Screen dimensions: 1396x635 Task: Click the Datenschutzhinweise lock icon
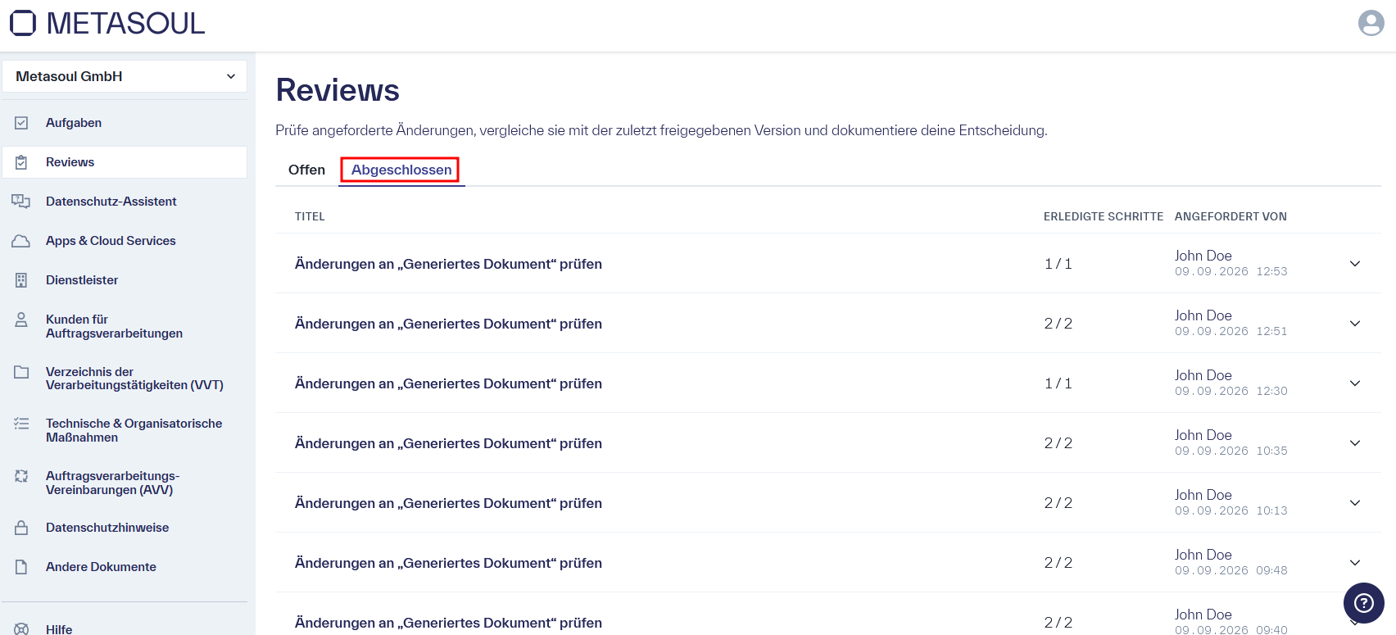[x=21, y=528]
